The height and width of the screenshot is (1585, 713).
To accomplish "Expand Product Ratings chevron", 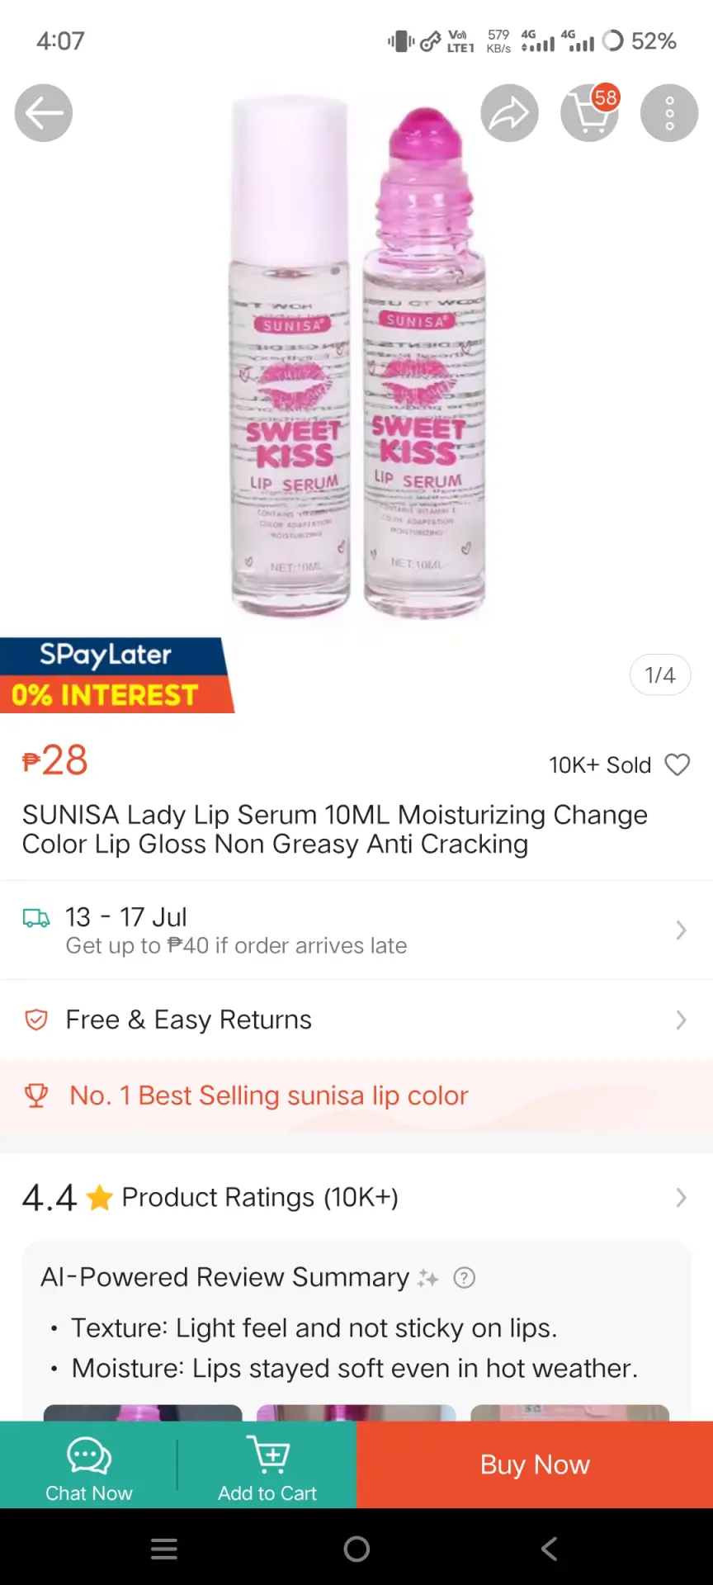I will tap(681, 1198).
